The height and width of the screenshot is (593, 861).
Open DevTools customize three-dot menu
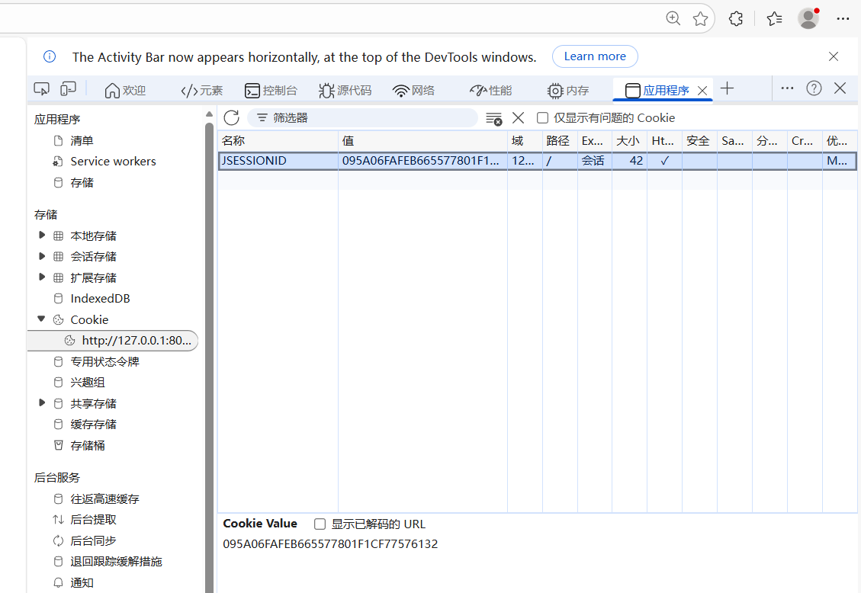click(x=787, y=88)
